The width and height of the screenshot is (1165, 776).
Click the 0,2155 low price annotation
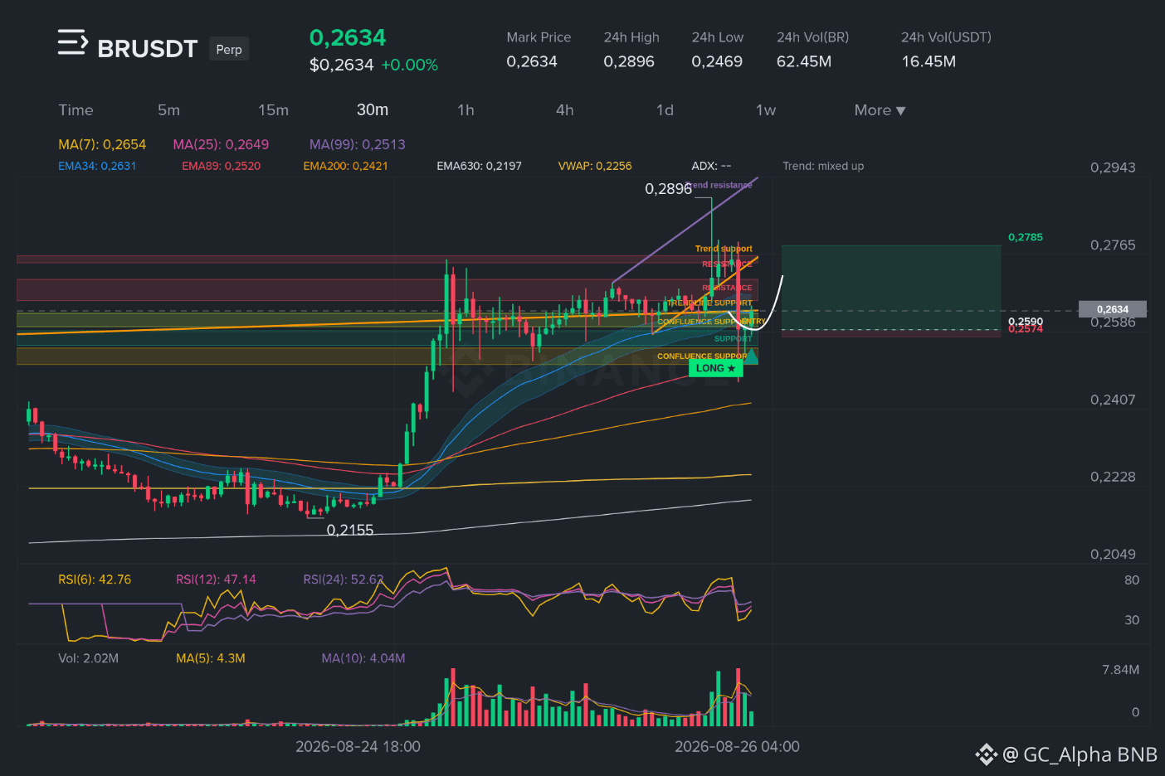350,530
